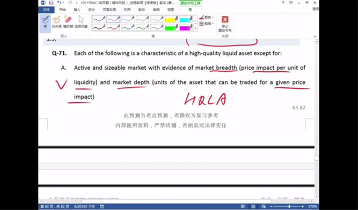Pick the magenta highlighter pen style
The height and width of the screenshot is (210, 358).
coord(186,27)
